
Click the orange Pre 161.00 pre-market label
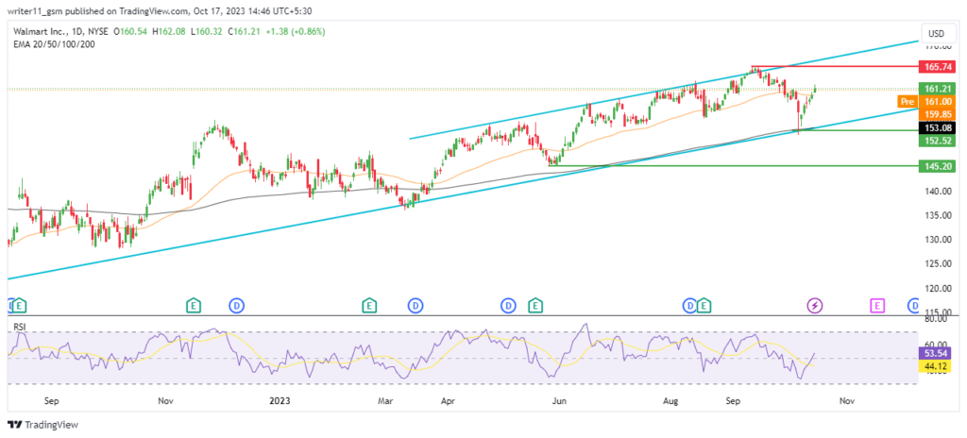coord(925,101)
